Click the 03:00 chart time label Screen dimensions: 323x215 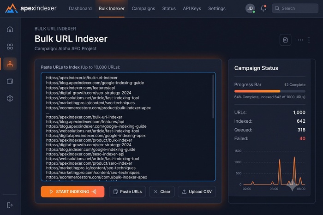pos(274,189)
